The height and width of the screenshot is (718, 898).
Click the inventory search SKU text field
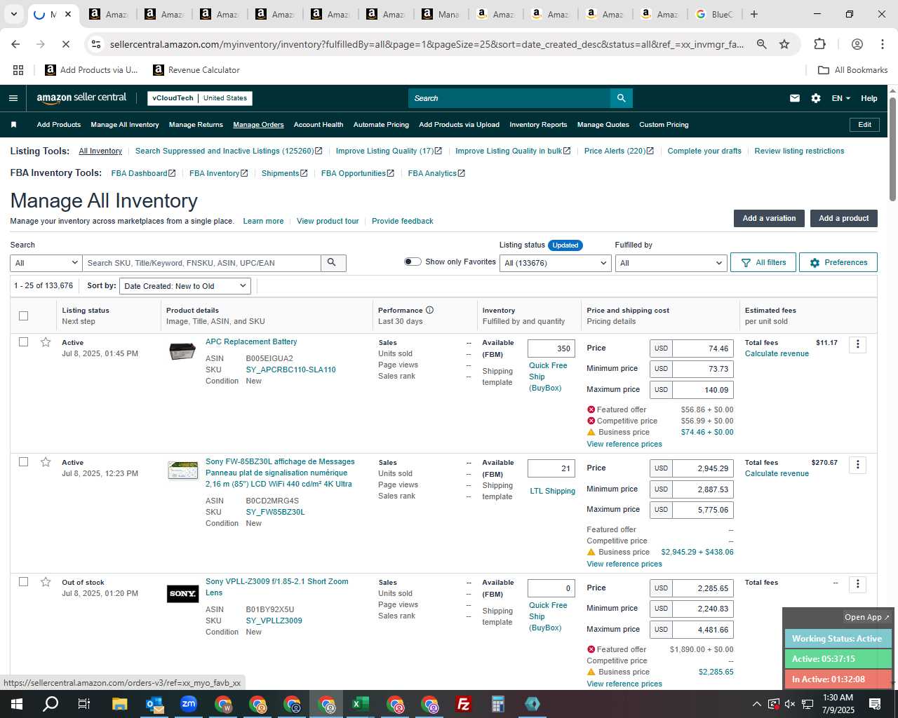(x=202, y=263)
